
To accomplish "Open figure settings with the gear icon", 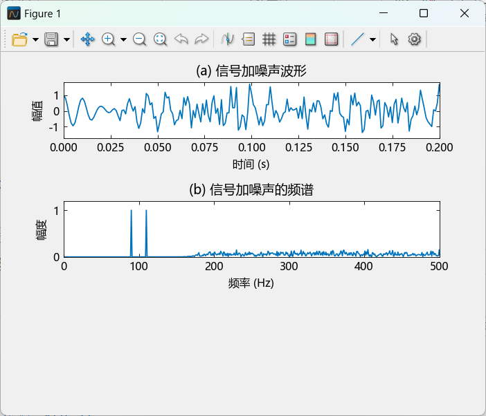I will pos(415,39).
